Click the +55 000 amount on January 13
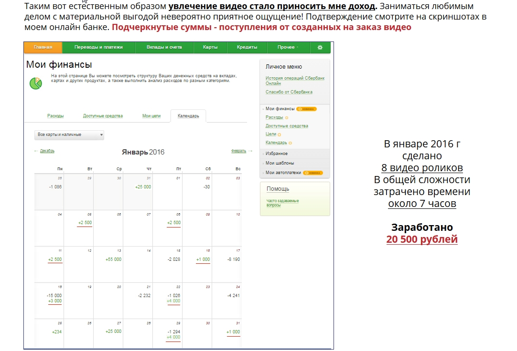 click(x=113, y=259)
